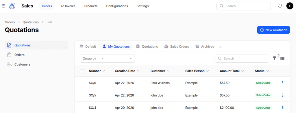Click the SO/6 order number
296x113 pixels.
tap(92, 83)
